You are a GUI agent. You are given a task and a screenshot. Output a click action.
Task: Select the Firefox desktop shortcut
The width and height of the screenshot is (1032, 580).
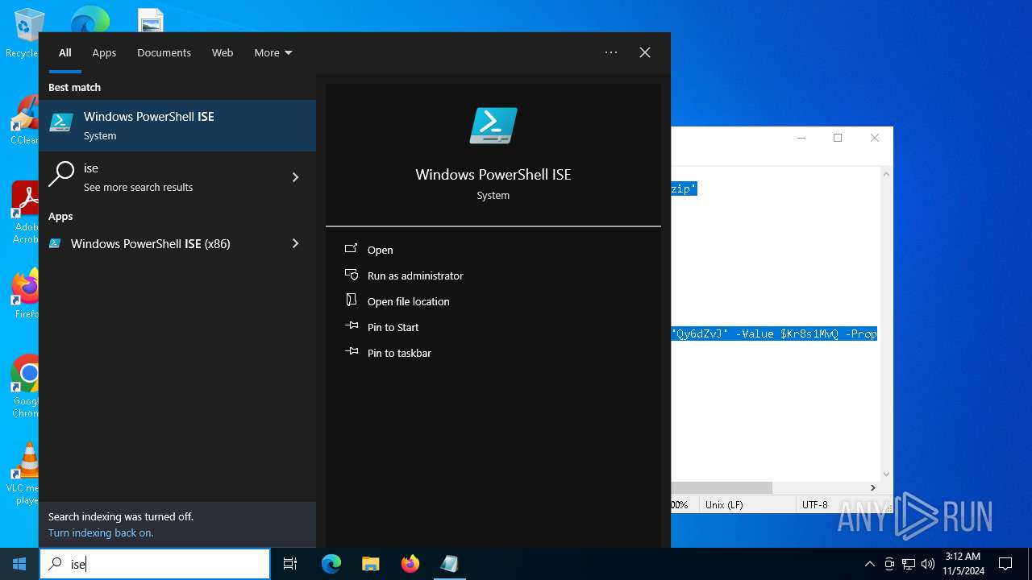pyautogui.click(x=26, y=294)
